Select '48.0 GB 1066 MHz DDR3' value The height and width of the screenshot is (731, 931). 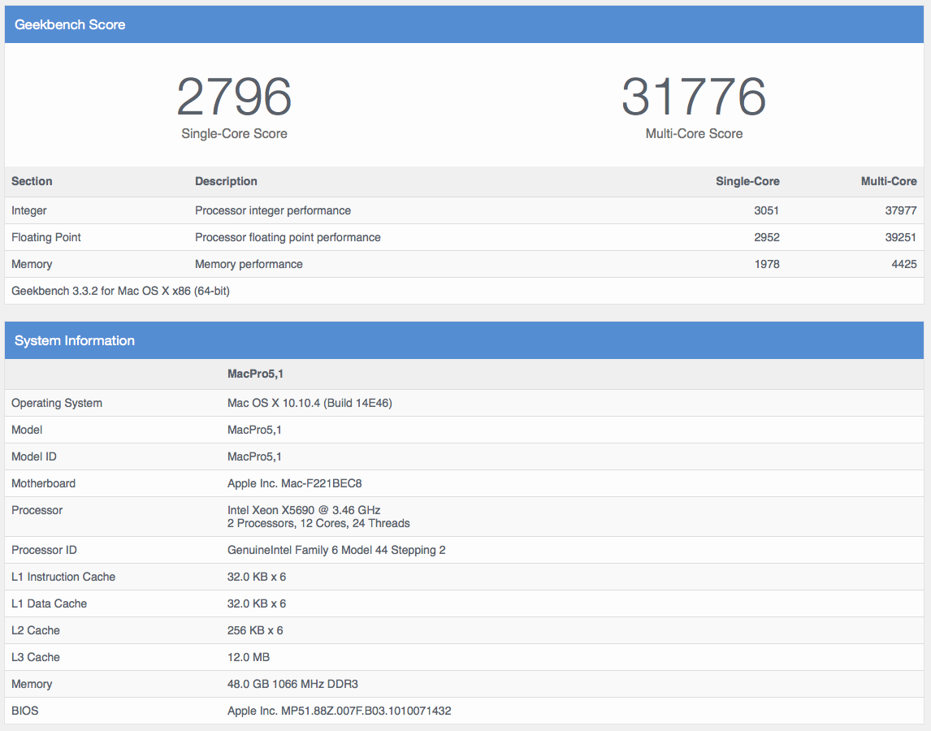click(292, 684)
